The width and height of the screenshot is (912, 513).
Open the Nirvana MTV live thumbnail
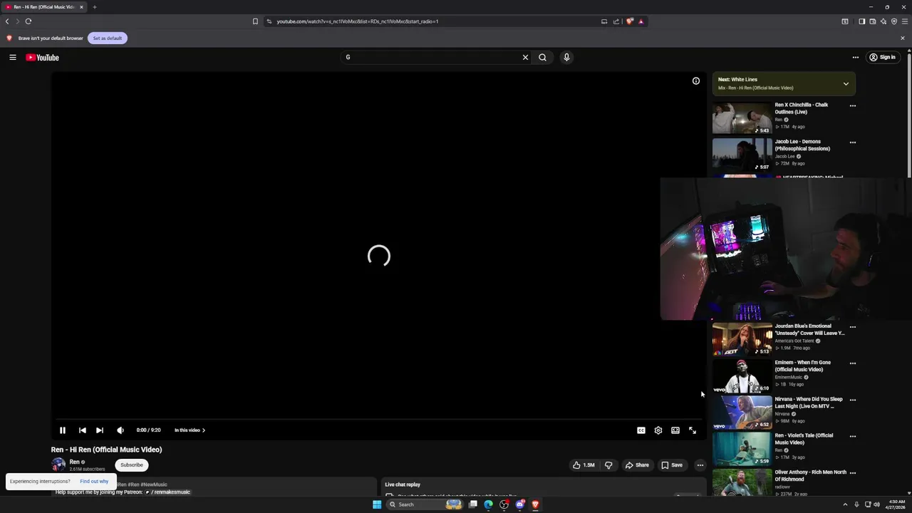(742, 413)
